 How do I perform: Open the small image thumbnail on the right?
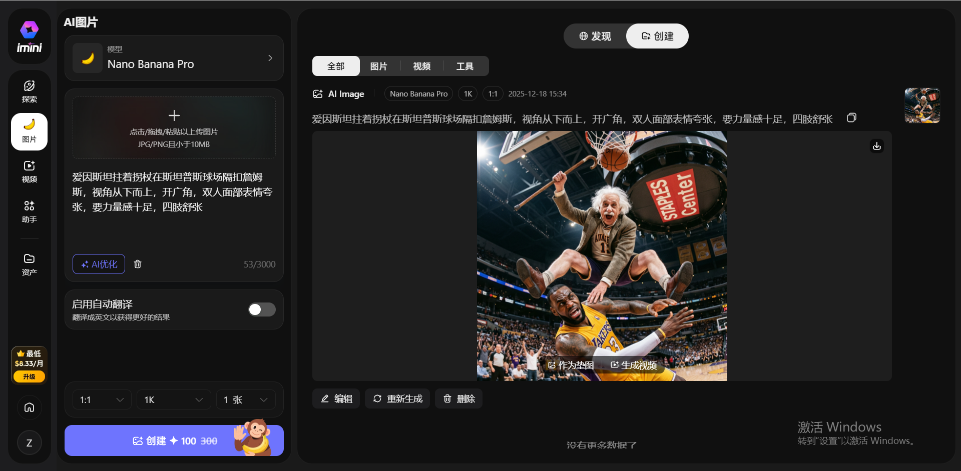click(923, 105)
